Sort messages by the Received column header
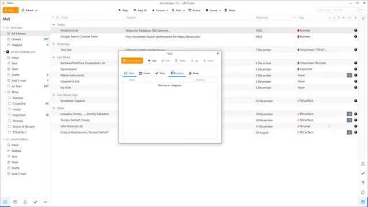The height and width of the screenshot is (207, 368). 262,18
